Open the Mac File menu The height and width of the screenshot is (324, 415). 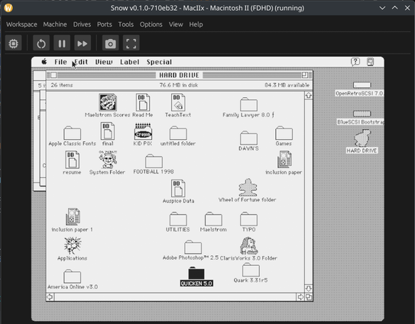pyautogui.click(x=60, y=62)
